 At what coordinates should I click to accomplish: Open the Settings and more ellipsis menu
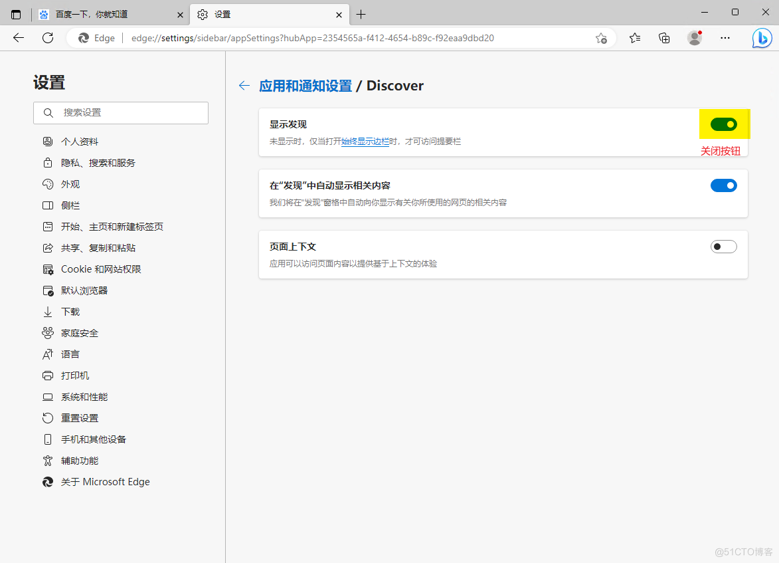point(725,39)
